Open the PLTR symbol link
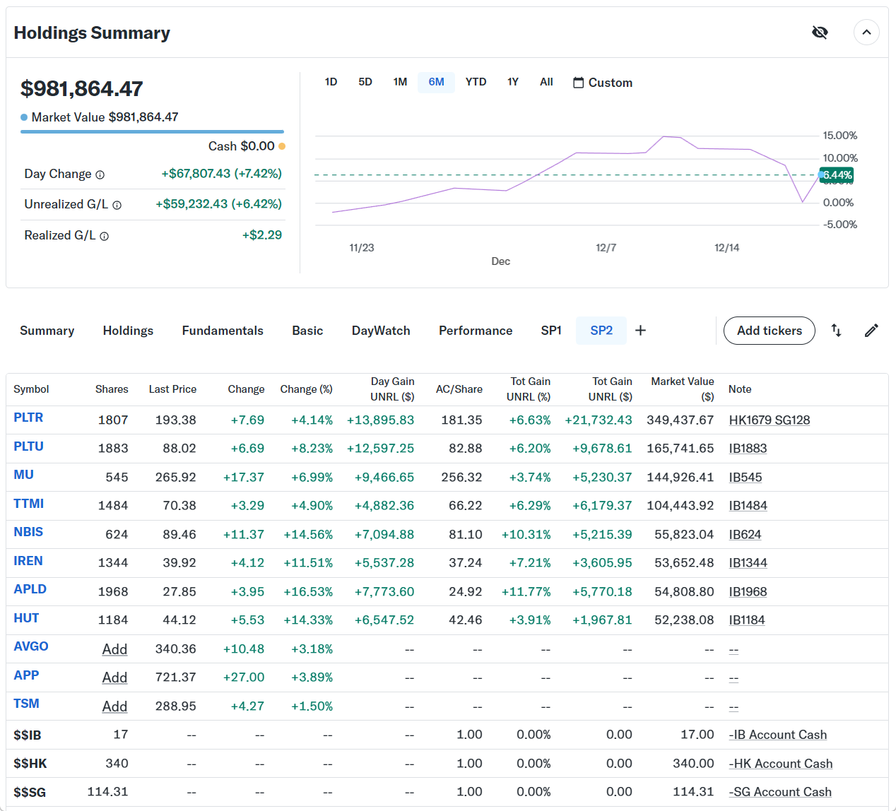 [x=28, y=418]
